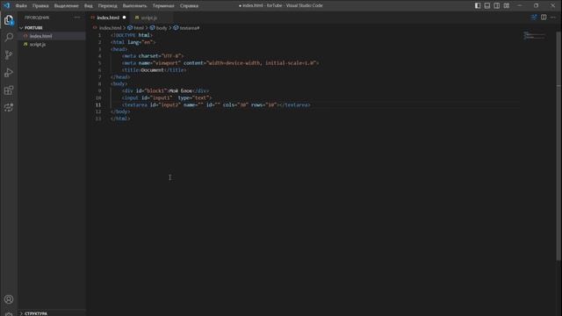Image resolution: width=562 pixels, height=316 pixels.
Task: Open the Выделение menu
Action: 67,6
